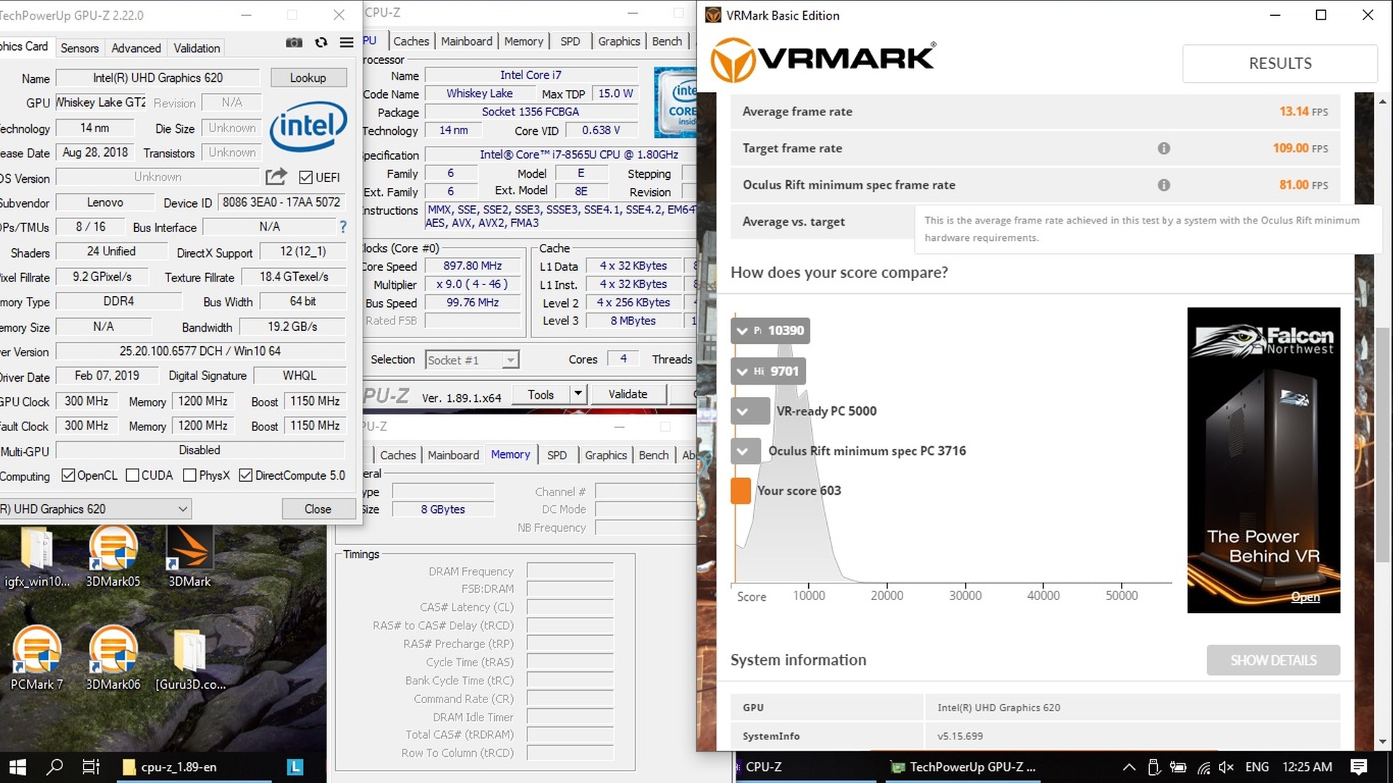The height and width of the screenshot is (783, 1393).
Task: Toggle the UEFI checkbox
Action: [x=305, y=177]
